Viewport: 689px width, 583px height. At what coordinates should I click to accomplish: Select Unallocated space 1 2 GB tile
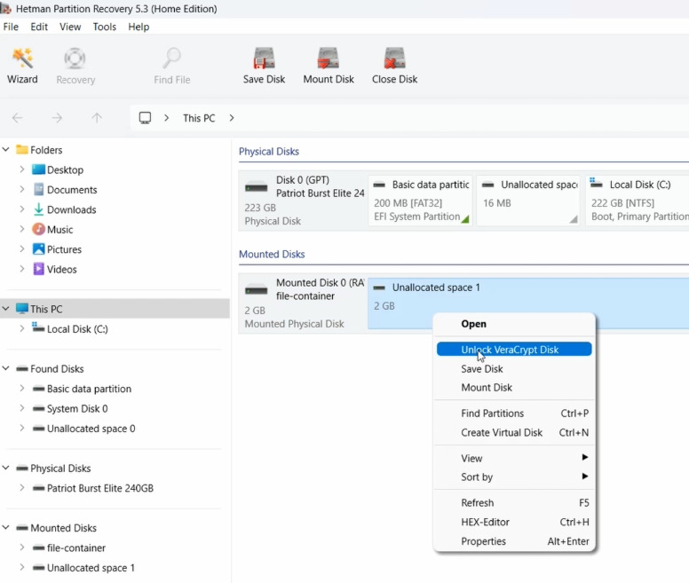coord(528,303)
